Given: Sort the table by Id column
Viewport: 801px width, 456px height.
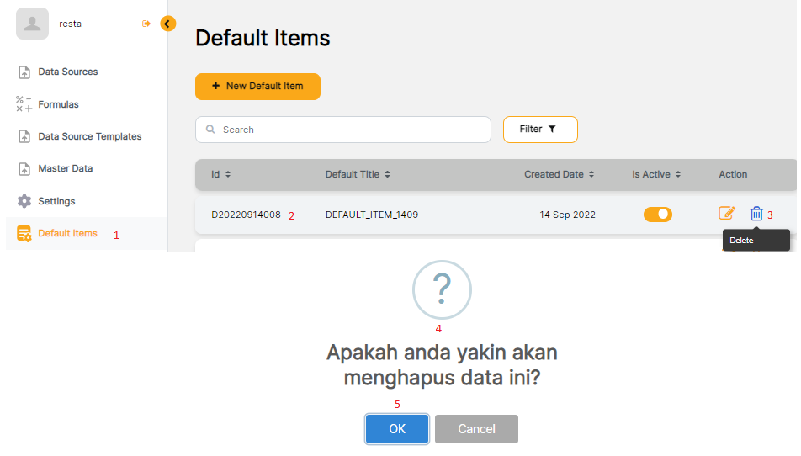Looking at the screenshot, I should tap(221, 174).
